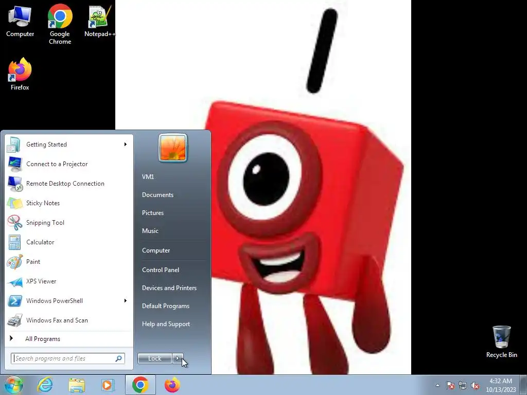This screenshot has width=527, height=395.
Task: Click the muted volume tray icon
Action: (x=475, y=385)
